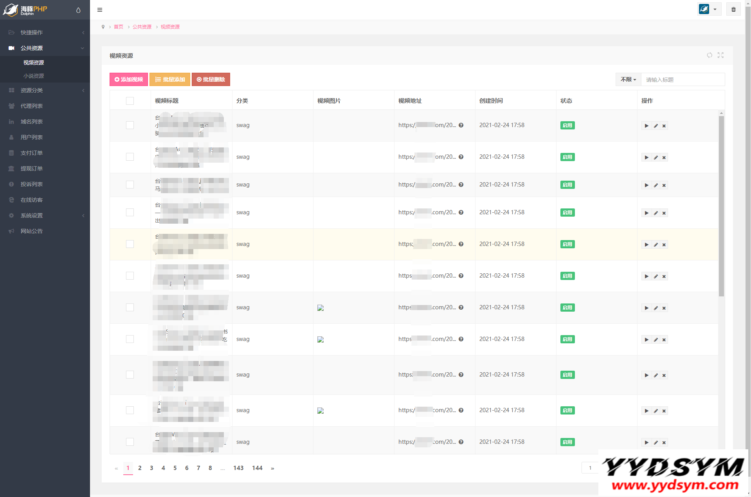Open the 不限 category filter dropdown
751x497 pixels.
[x=628, y=79]
